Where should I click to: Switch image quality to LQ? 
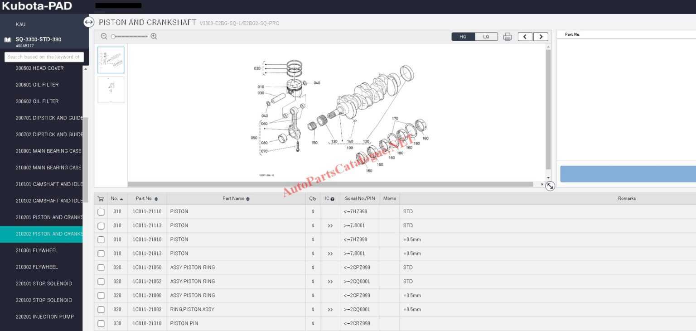[486, 36]
